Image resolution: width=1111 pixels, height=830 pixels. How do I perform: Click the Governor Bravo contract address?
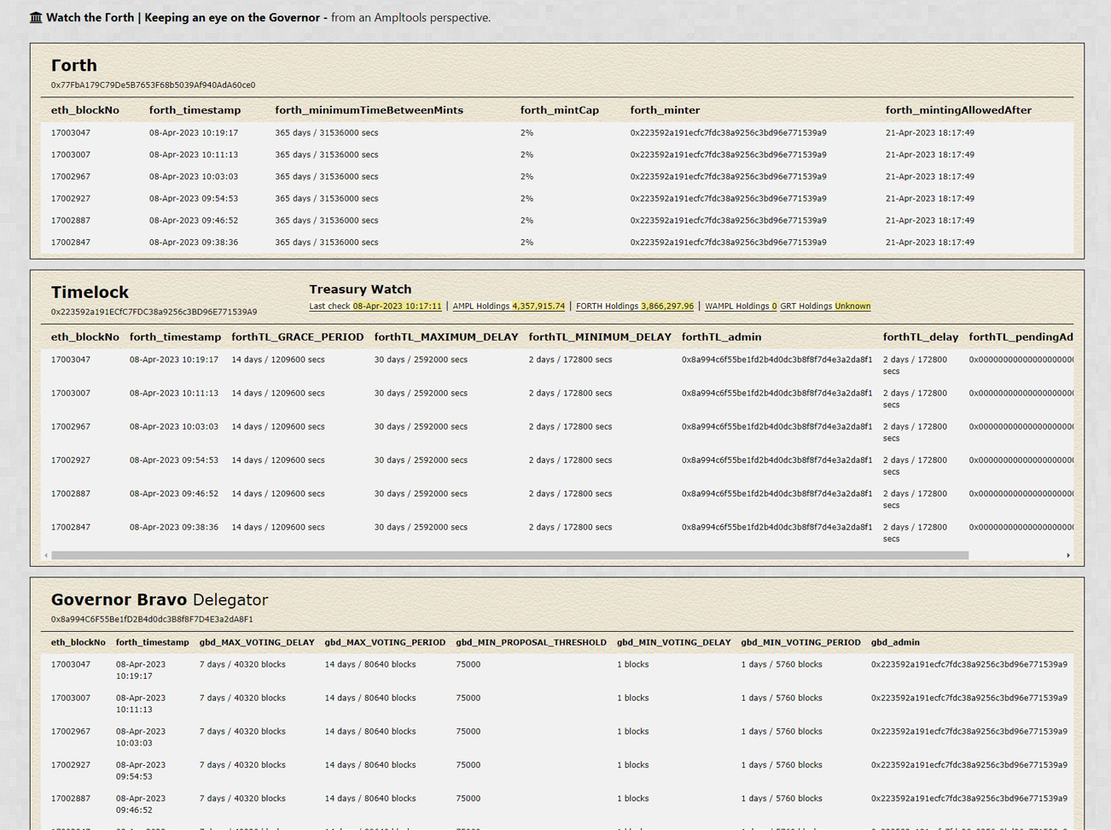[x=152, y=620]
